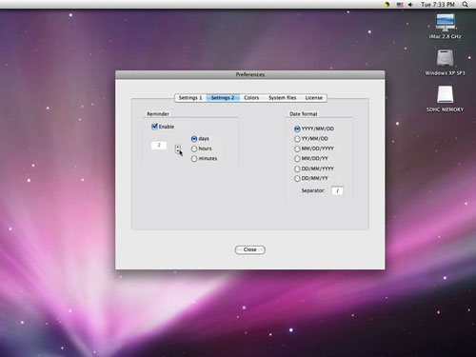Pick DD/MM/YY date format

[297, 178]
